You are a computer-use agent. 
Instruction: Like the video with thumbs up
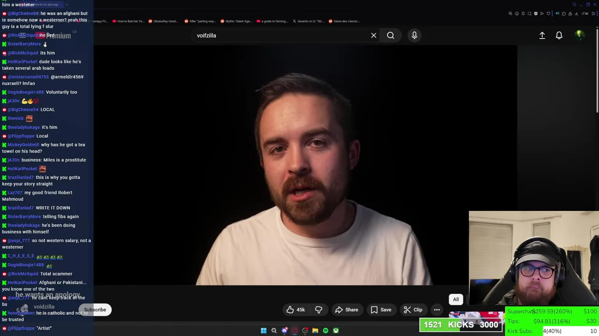[x=295, y=310]
